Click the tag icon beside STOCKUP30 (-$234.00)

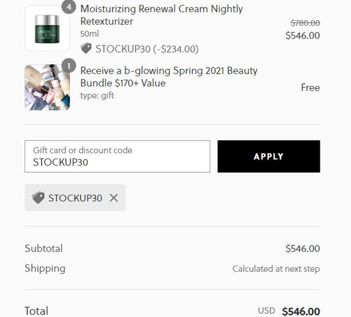point(86,48)
